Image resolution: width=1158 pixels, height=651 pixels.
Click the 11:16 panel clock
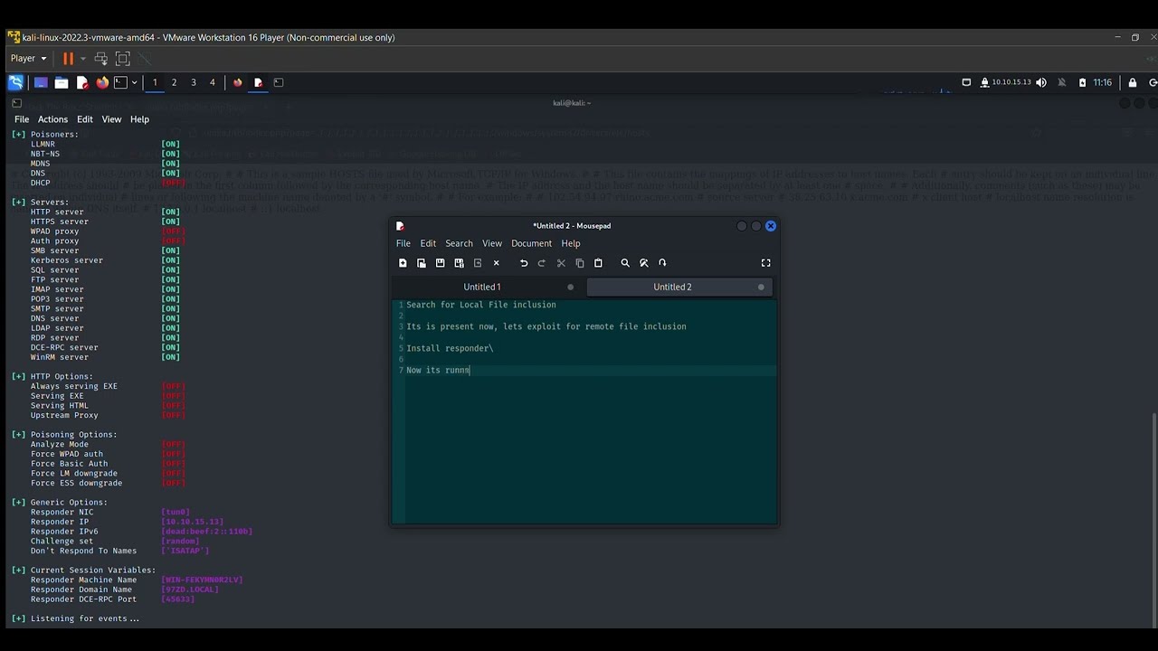pos(1102,82)
